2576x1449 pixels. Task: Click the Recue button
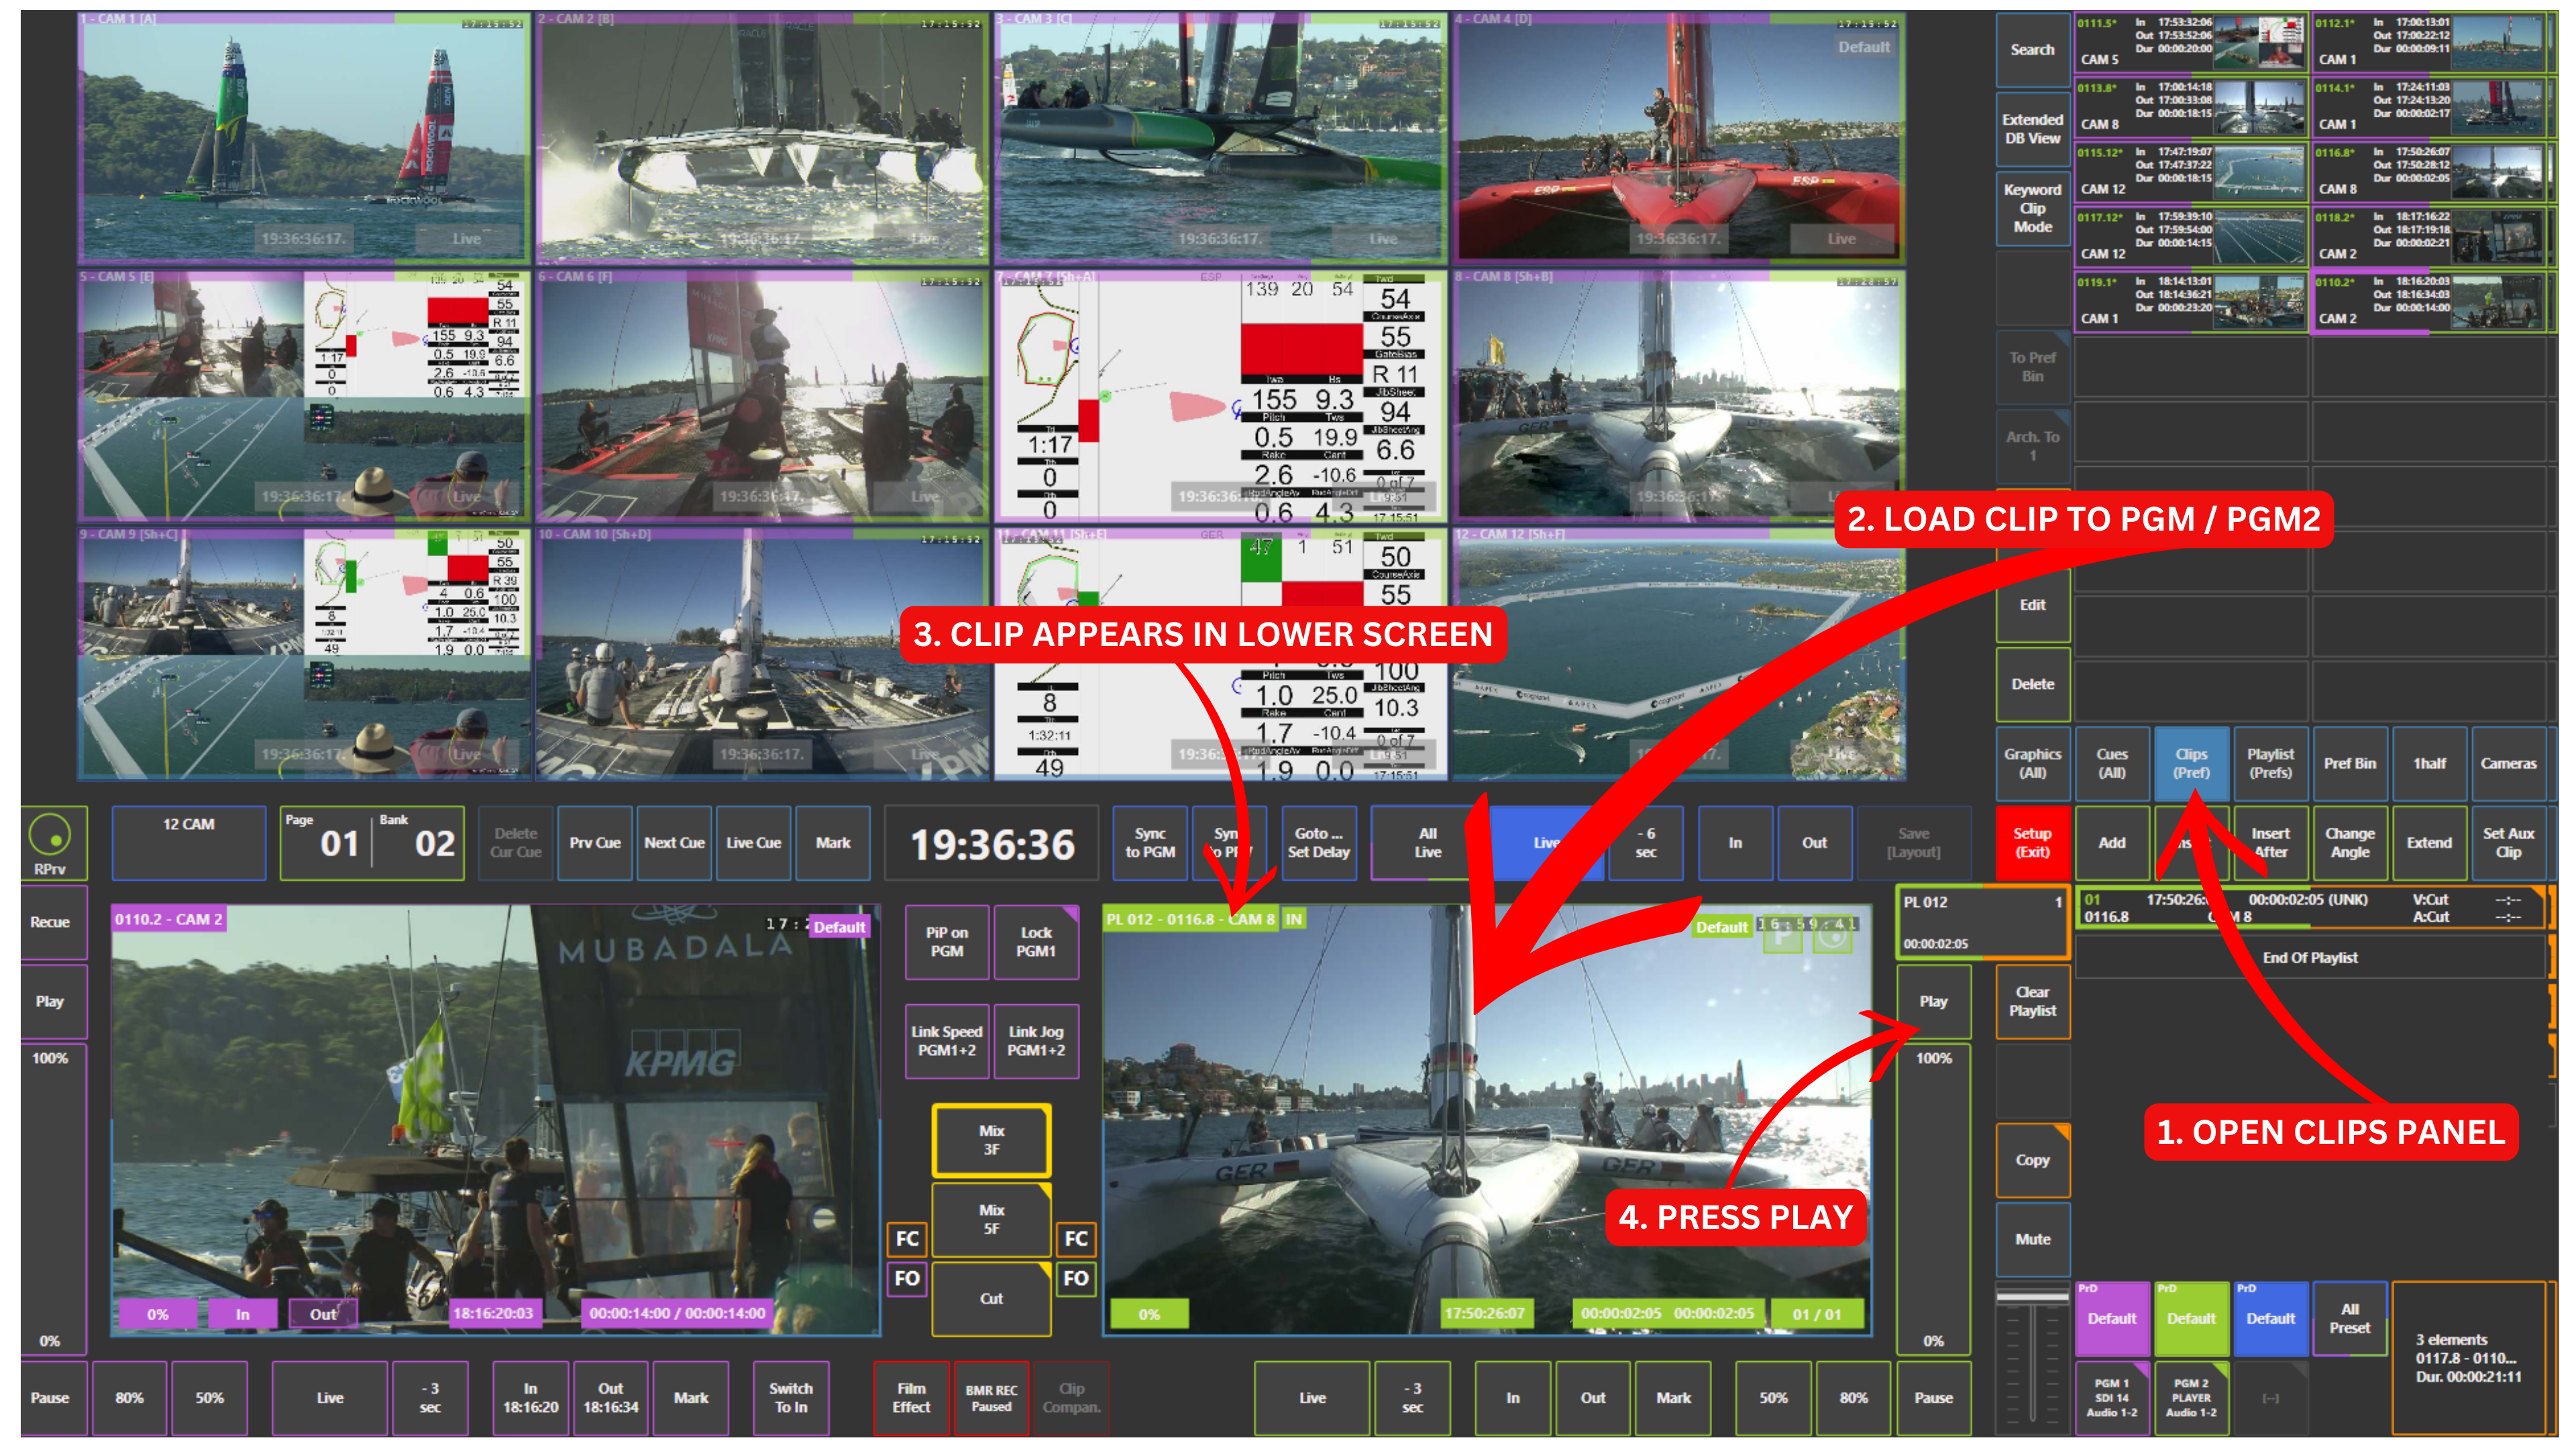coord(50,922)
